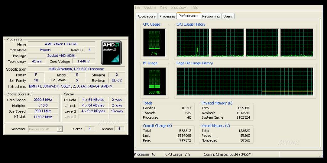Switch to the Networking tab
This screenshot has height=163, width=327.
211,16
